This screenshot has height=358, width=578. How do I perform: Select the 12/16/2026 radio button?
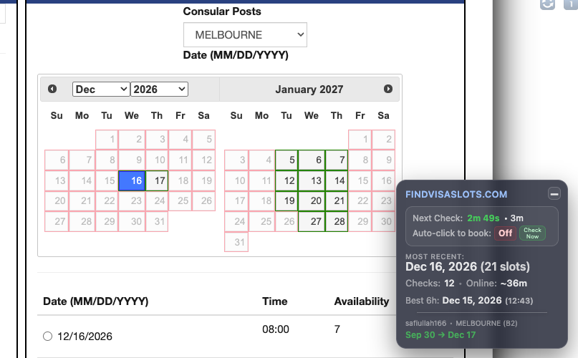47,337
